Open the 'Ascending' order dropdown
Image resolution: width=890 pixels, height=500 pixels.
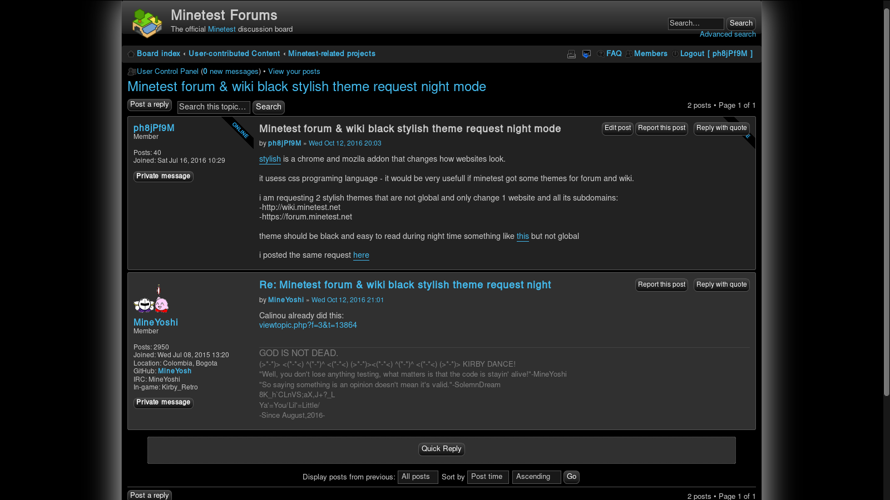536,477
